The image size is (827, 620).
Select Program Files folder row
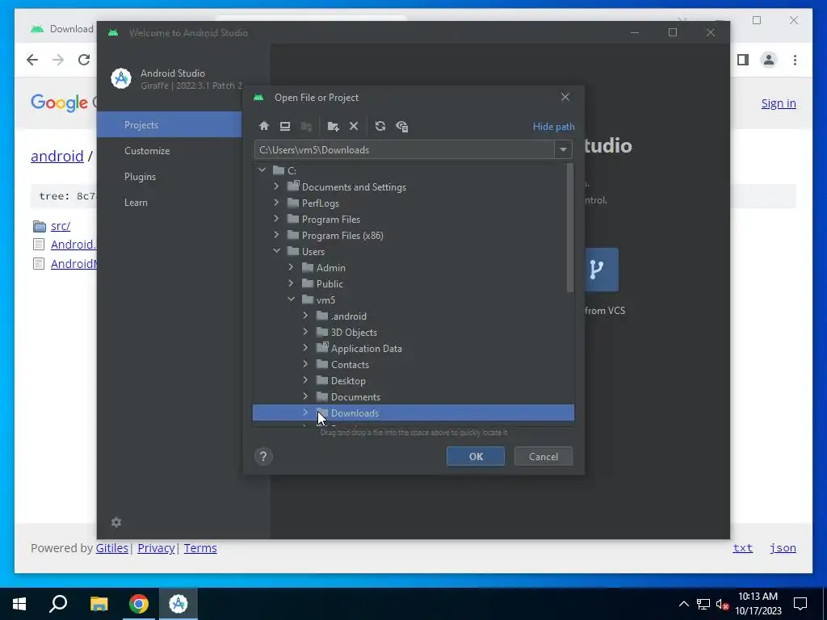pos(413,219)
